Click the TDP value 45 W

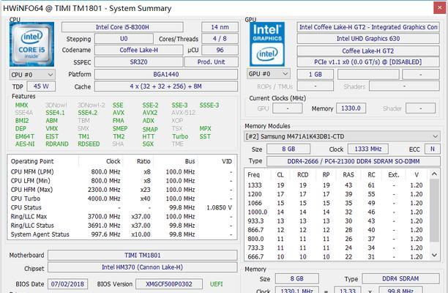41,86
